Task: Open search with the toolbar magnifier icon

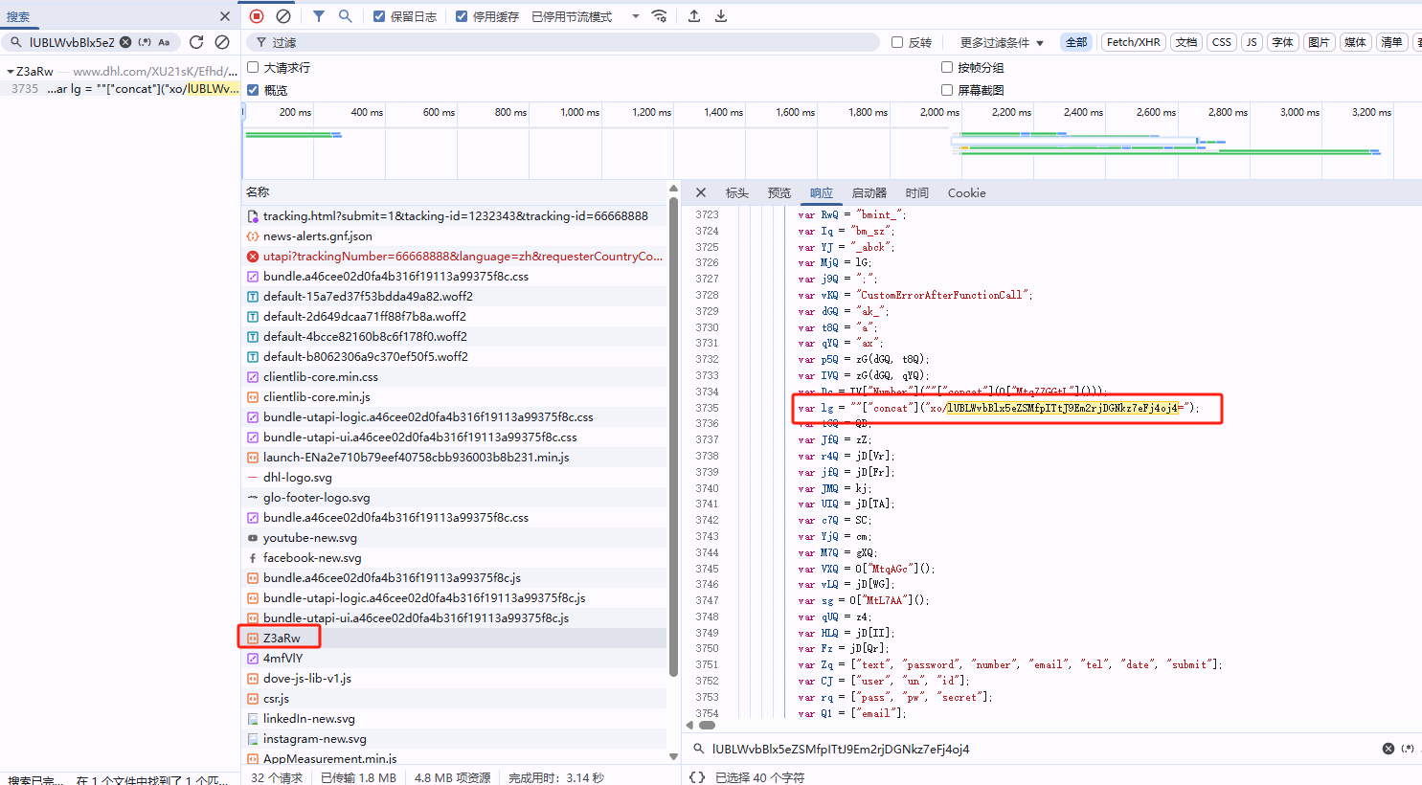Action: [346, 16]
